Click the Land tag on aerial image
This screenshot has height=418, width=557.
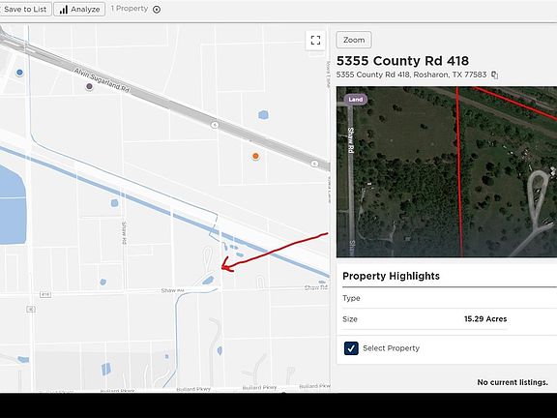tap(355, 100)
